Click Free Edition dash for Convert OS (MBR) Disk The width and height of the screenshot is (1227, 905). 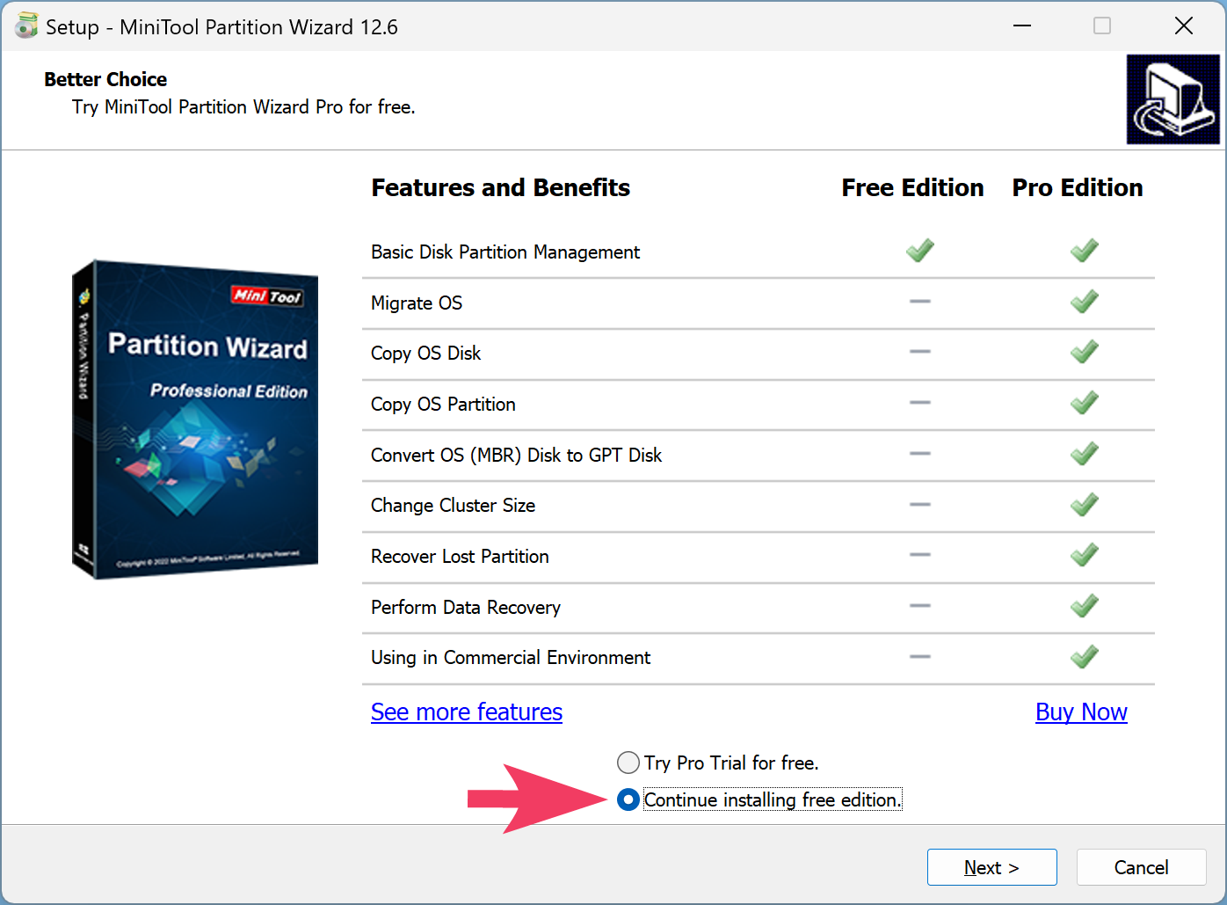tap(920, 453)
